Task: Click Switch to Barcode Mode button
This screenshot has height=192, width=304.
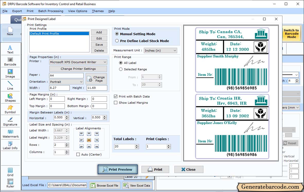Action: pyautogui.click(x=291, y=33)
